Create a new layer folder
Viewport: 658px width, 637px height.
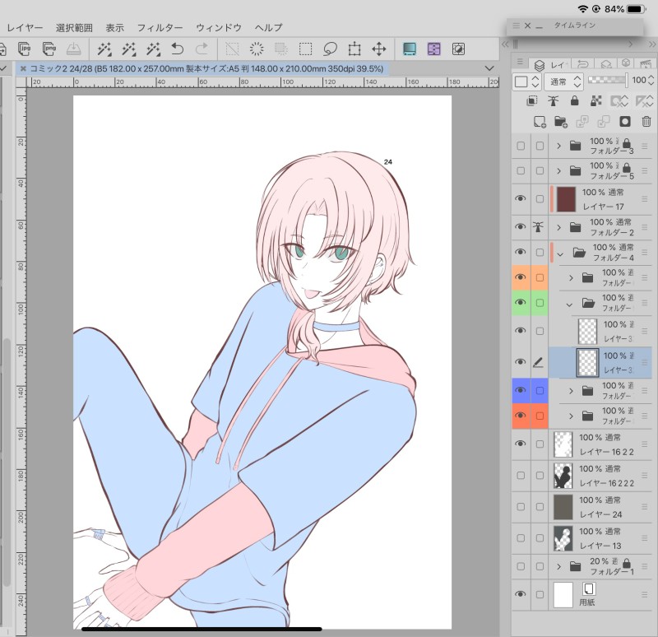pyautogui.click(x=561, y=122)
